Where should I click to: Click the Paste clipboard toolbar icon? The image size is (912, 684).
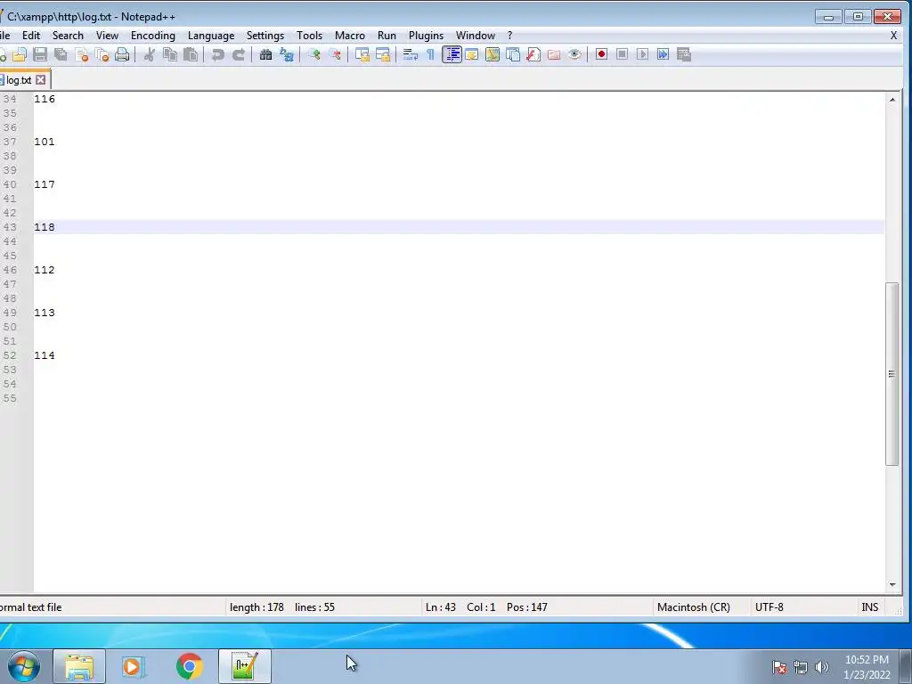[x=191, y=54]
